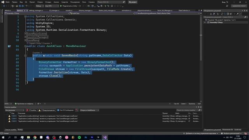The image size is (249, 140).
Task: Expand the Assembly-CSharp project node
Action: [x=205, y=23]
